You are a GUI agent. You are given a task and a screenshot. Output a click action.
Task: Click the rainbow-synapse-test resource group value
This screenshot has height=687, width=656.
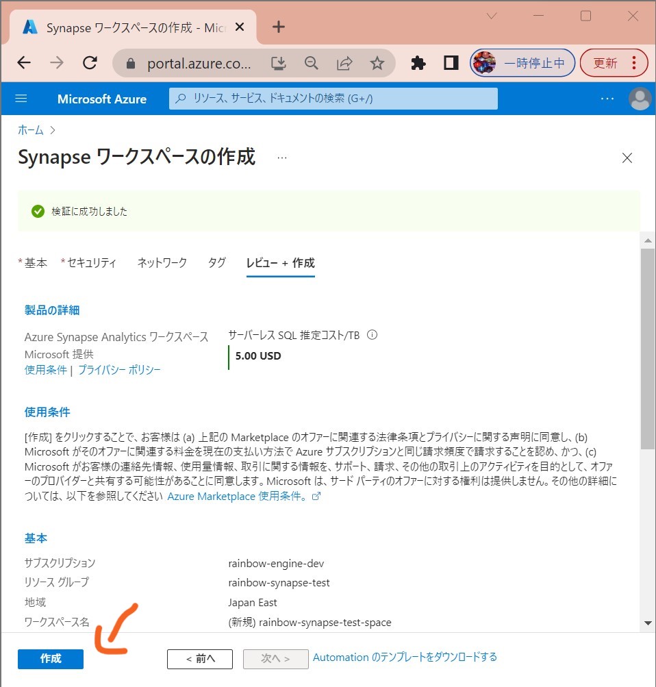[x=279, y=583]
